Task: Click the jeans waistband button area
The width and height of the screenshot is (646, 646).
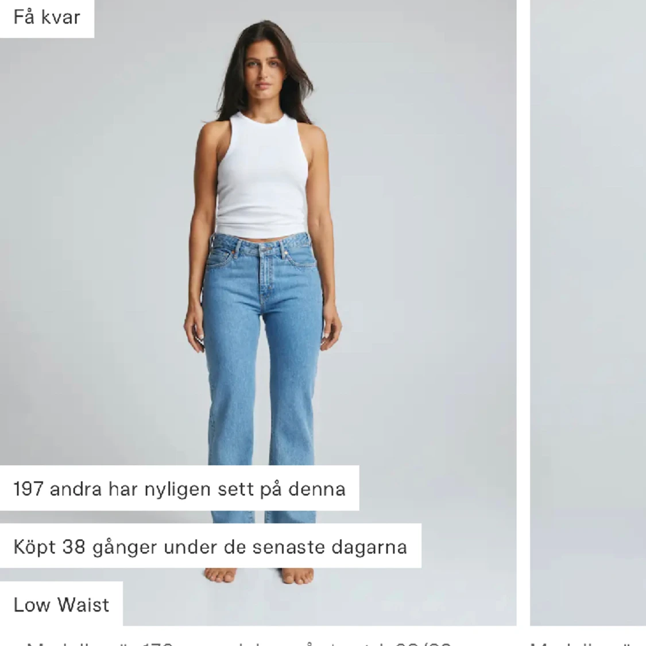Action: tap(262, 250)
